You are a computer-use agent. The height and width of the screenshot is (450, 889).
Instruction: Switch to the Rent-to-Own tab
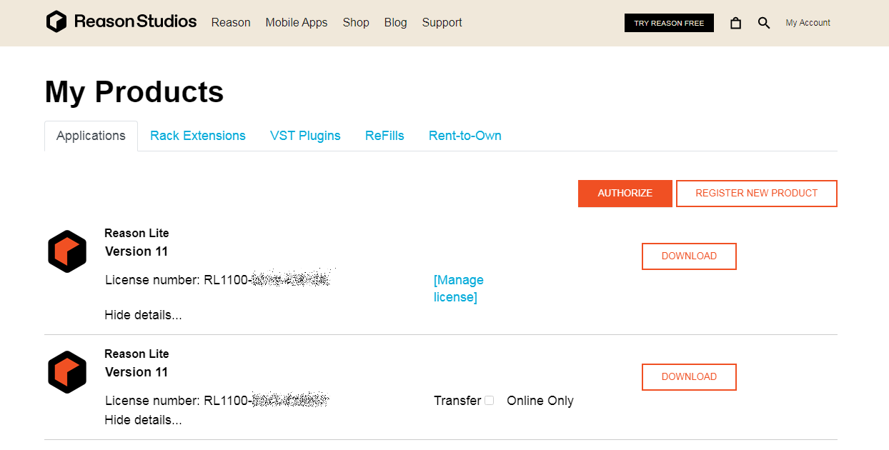click(x=465, y=136)
